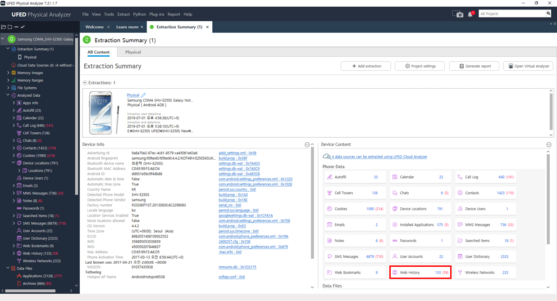Collapse the Data Files tree node
Screen dimensions: 557x301
pyautogui.click(x=8, y=268)
